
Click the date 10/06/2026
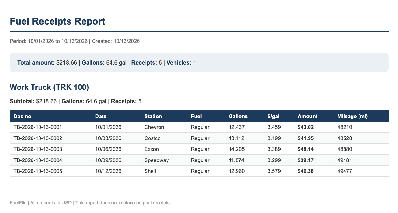[108, 149]
